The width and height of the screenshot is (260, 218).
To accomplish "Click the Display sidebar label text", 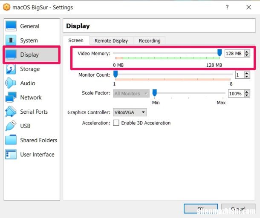I will [x=29, y=54].
